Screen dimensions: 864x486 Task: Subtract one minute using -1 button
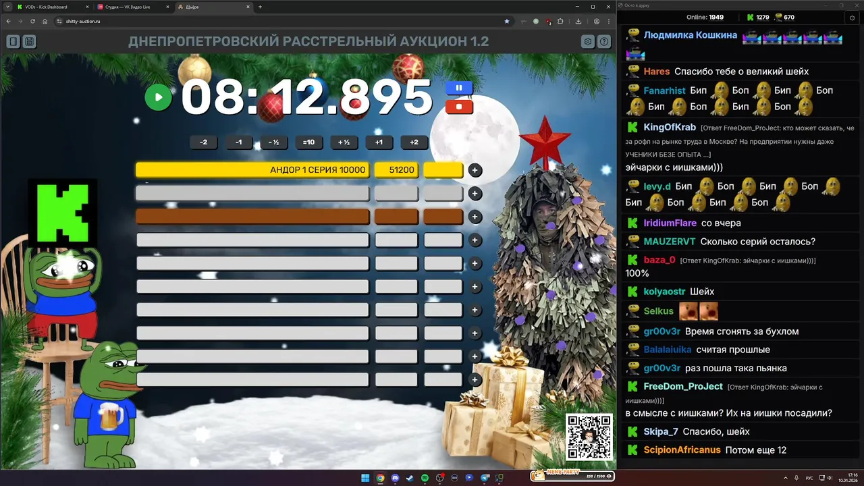point(238,142)
